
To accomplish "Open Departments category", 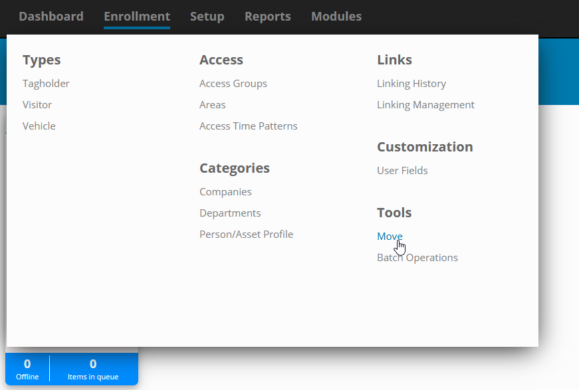I will click(230, 213).
